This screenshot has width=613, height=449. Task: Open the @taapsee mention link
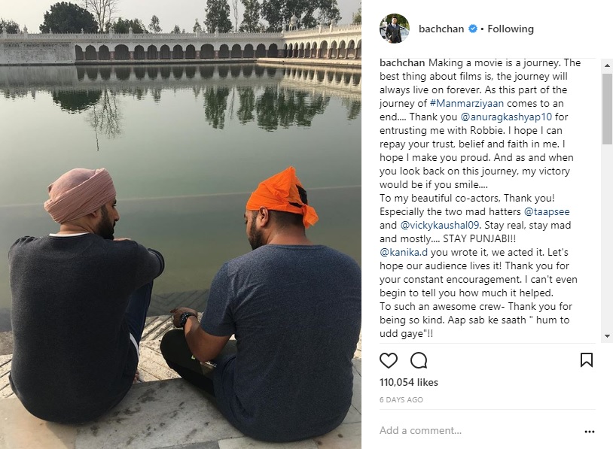pos(547,211)
